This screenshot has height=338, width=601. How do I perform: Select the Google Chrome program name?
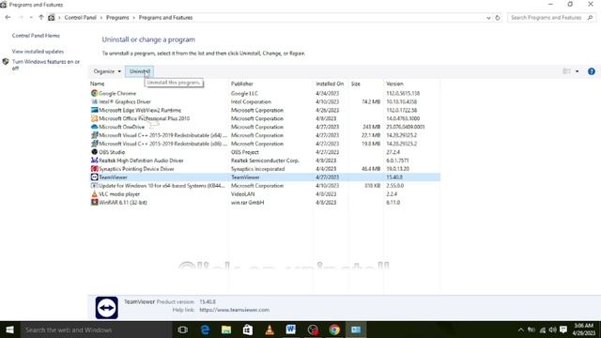117,93
